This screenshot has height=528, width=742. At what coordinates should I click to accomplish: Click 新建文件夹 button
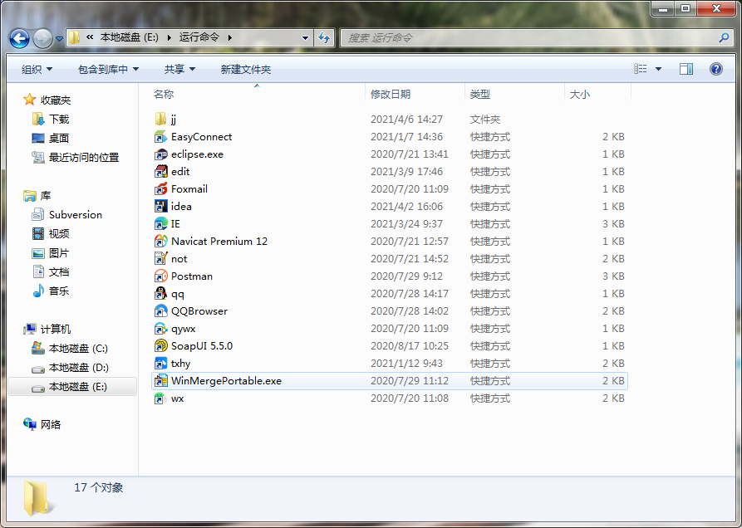(246, 70)
